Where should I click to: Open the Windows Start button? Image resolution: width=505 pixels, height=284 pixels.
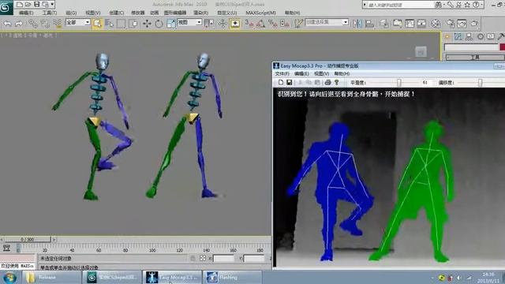pos(9,277)
